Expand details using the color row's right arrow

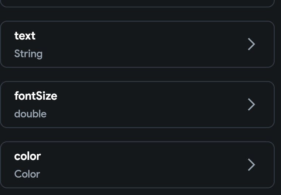pyautogui.click(x=251, y=165)
